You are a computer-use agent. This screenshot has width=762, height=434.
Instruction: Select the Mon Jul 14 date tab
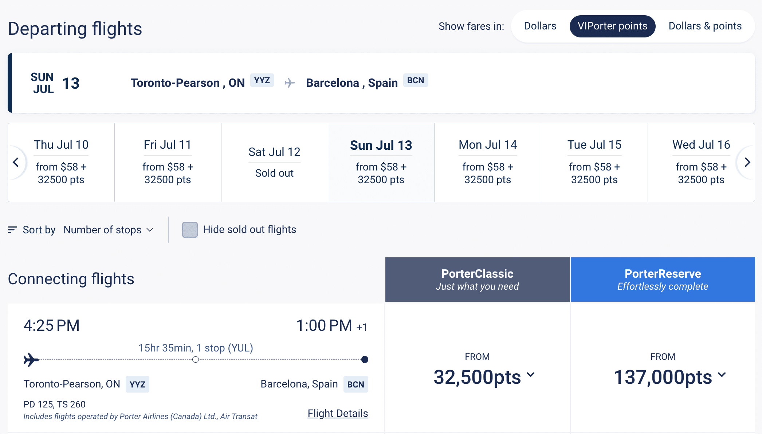pos(488,162)
